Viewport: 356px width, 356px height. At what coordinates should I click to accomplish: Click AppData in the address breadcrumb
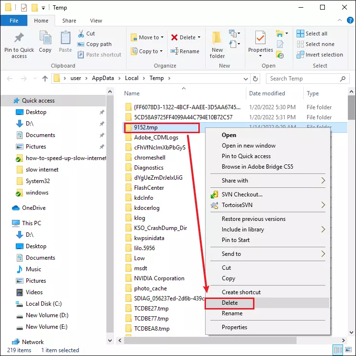click(103, 78)
